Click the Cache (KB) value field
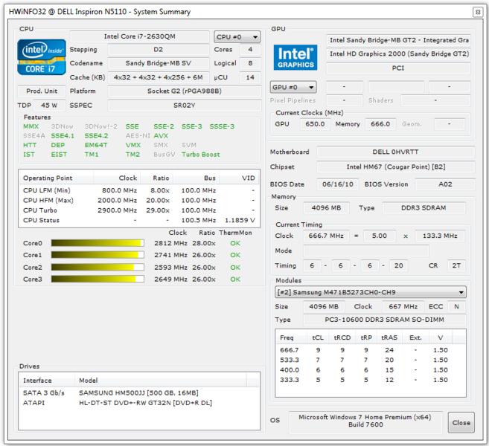This screenshot has width=489, height=446. click(159, 77)
